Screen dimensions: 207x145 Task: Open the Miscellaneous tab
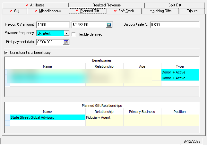coord(47,11)
